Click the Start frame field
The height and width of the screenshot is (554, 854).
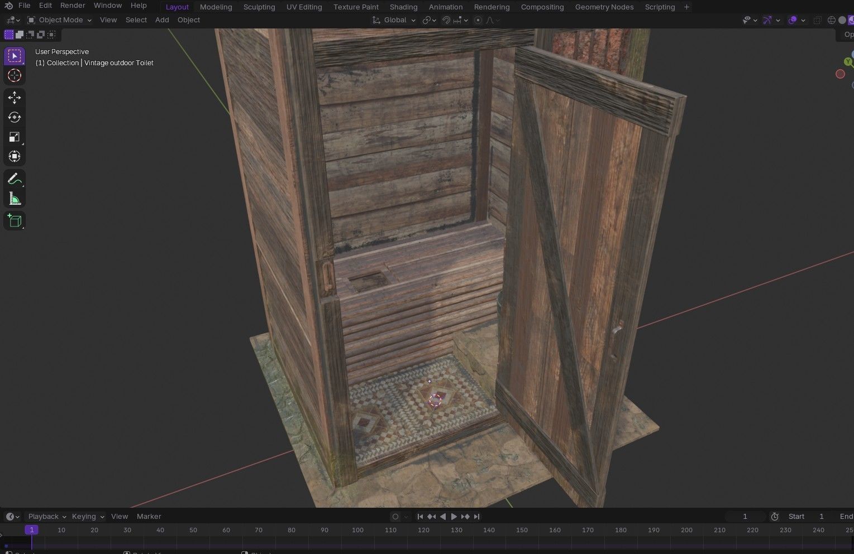(807, 517)
